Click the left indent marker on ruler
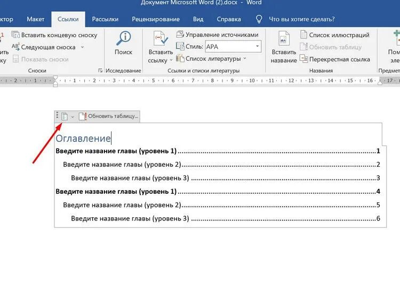This screenshot has height=287, width=400. pyautogui.click(x=55, y=83)
